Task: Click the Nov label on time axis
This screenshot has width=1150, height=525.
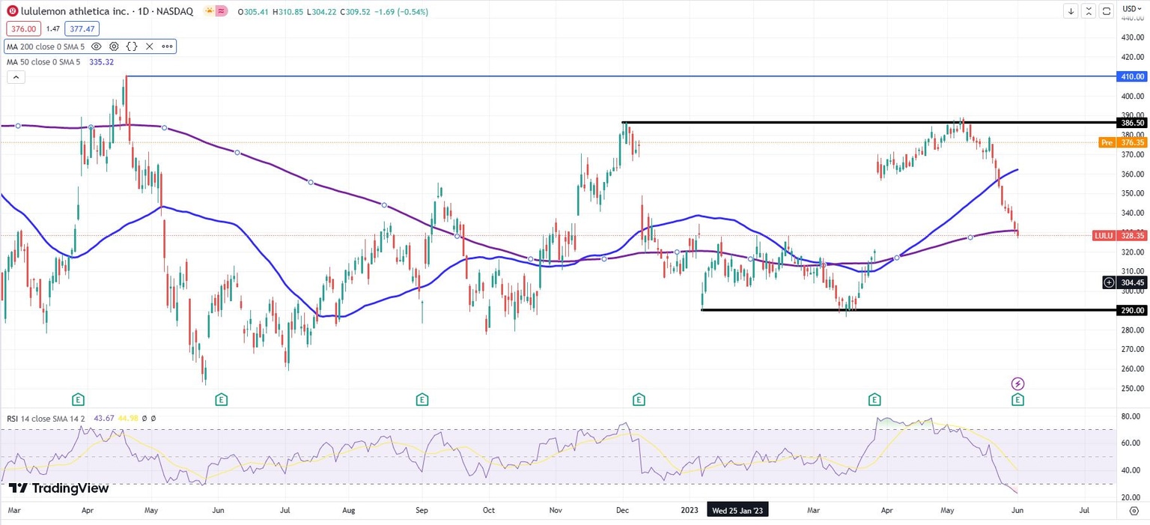Action: 556,510
